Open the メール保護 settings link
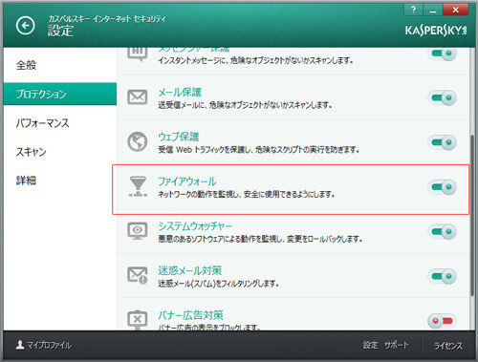The height and width of the screenshot is (362, 478). pos(180,93)
